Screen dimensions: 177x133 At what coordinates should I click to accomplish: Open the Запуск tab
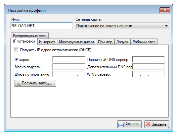pyautogui.click(x=123, y=42)
